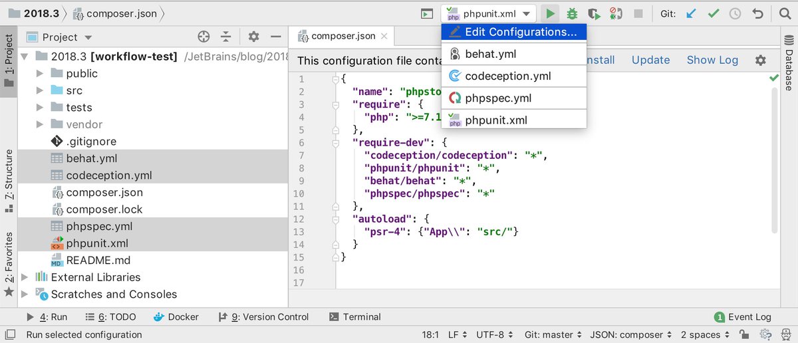Open Project panel gear settings
Viewport: 798px width, 343px height.
(253, 37)
